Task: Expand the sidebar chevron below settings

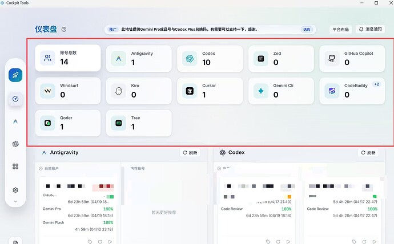Action: tap(15, 201)
